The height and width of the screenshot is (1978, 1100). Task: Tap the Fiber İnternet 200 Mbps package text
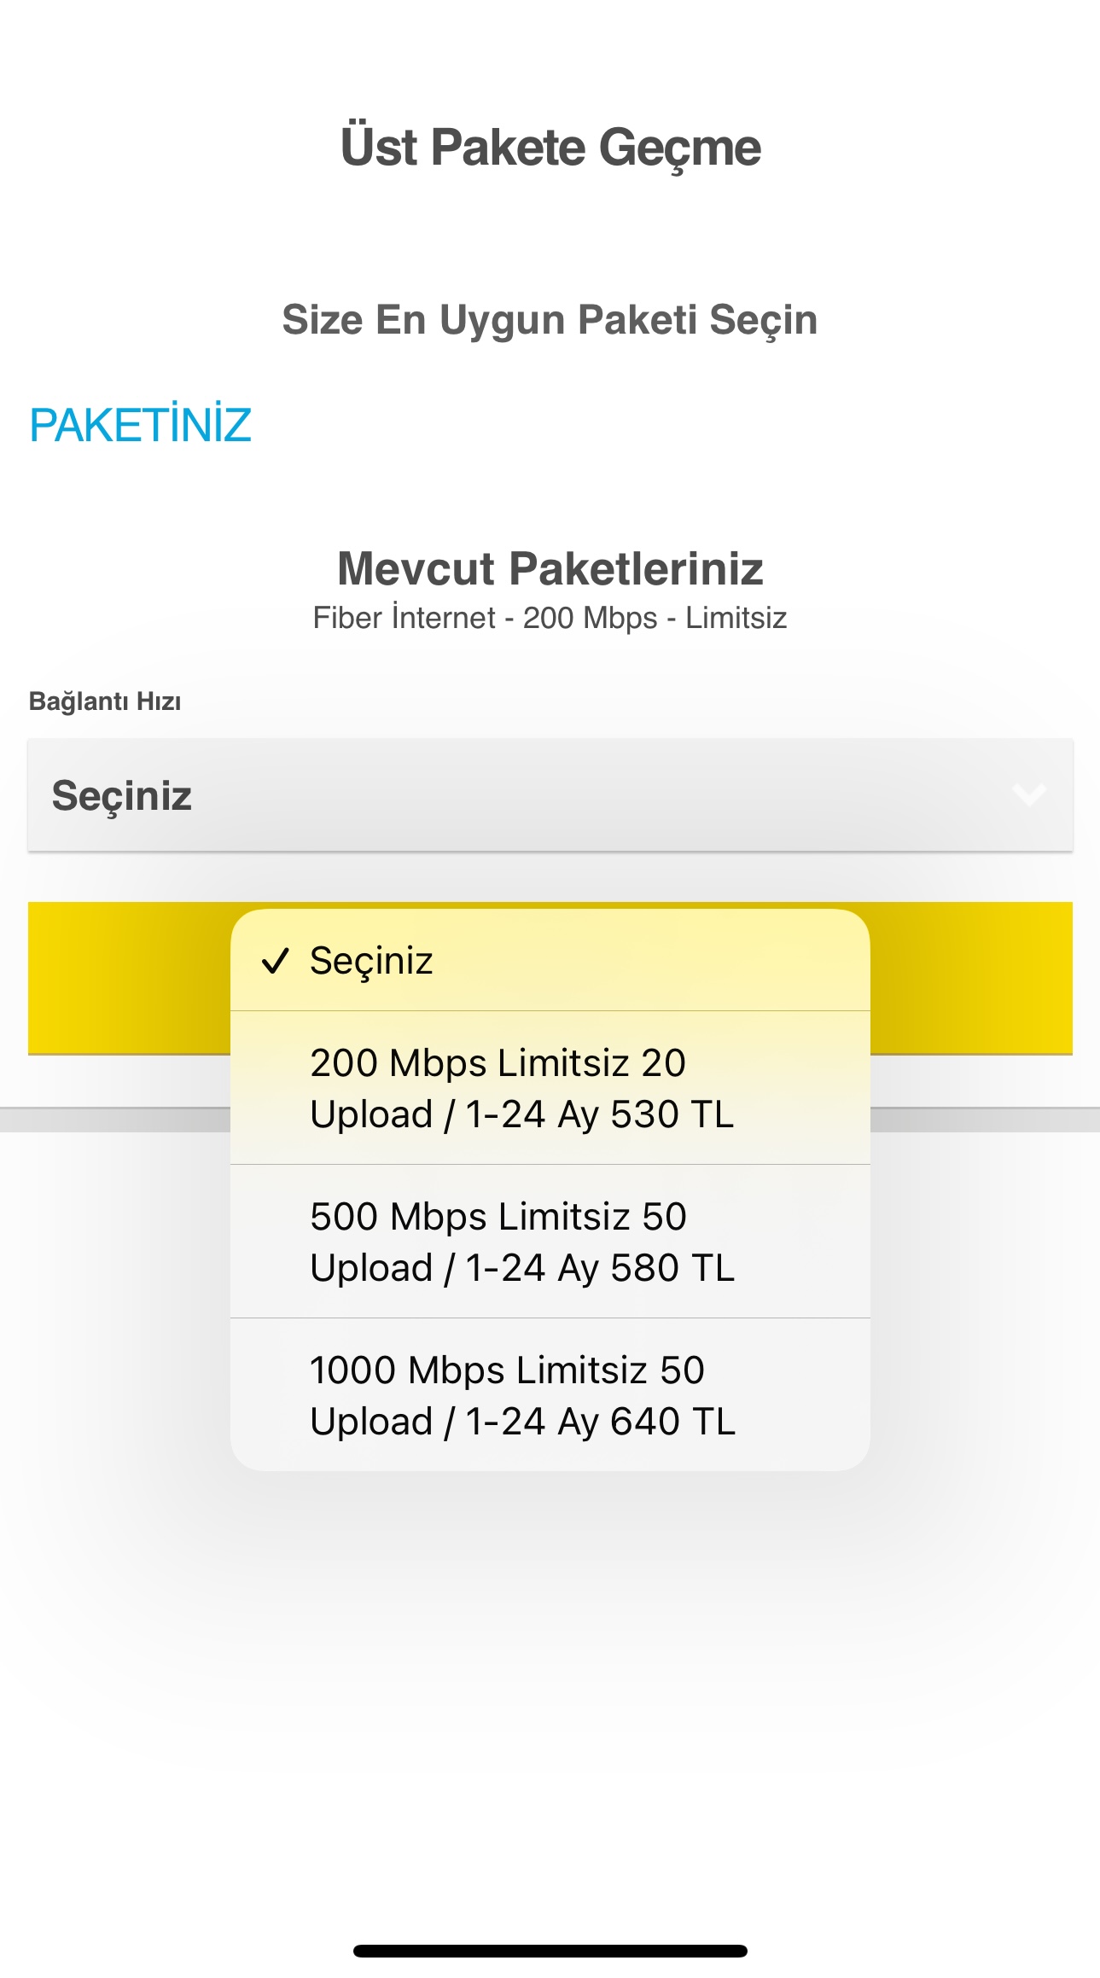550,618
